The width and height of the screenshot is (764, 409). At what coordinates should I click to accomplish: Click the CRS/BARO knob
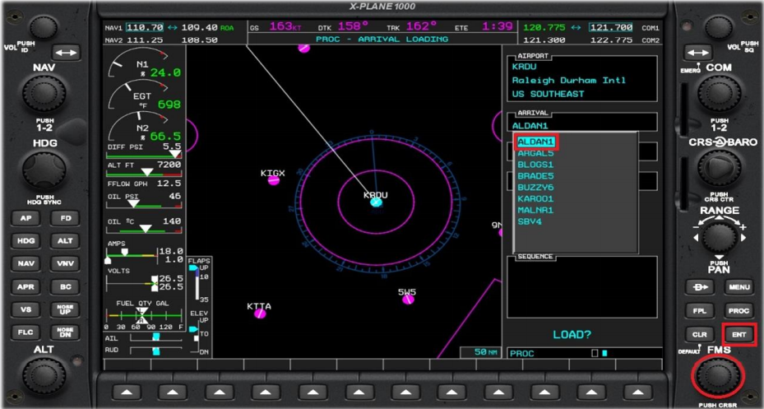719,168
